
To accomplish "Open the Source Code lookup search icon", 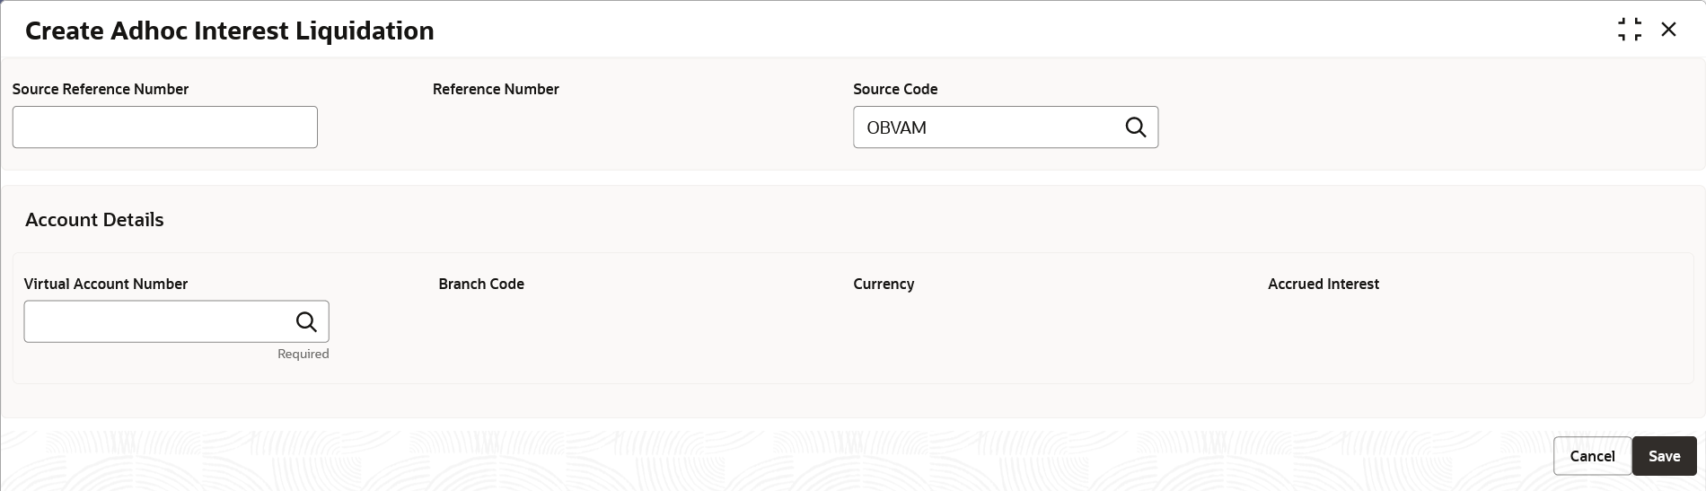I will coord(1136,127).
